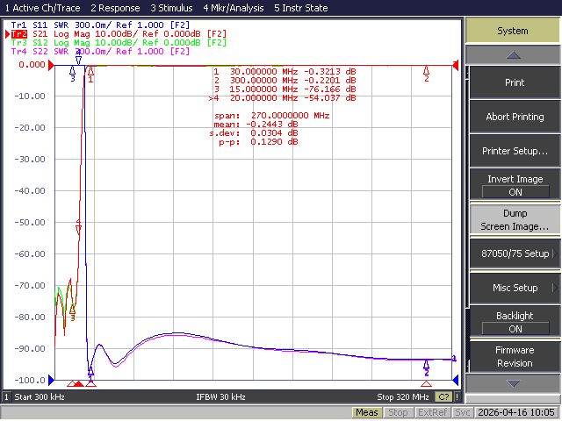Click blue marker 3 triangle at top
The height and width of the screenshot is (421, 562).
[72, 70]
